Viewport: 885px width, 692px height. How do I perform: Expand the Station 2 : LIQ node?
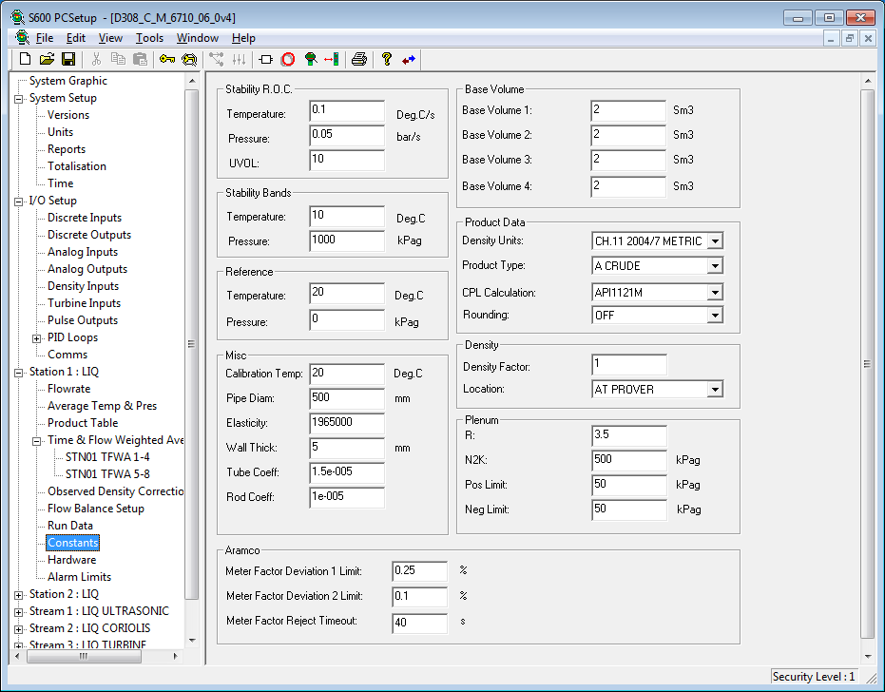pos(19,595)
